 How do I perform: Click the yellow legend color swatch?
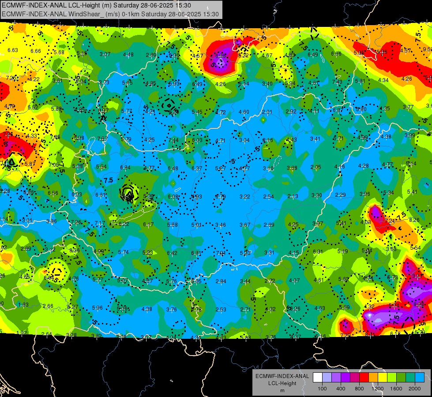383,378
